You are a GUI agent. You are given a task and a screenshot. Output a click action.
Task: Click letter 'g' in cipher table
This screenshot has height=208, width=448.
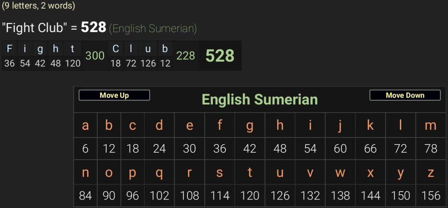[250, 127]
